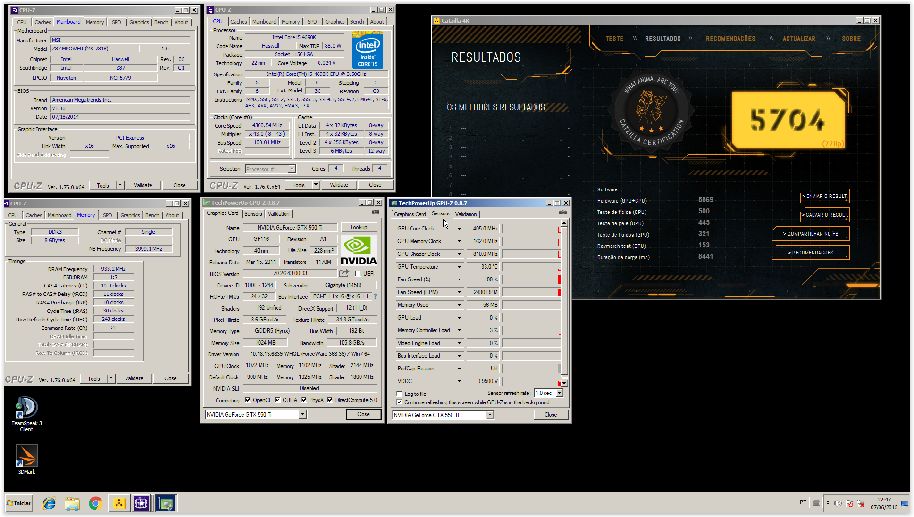Viewport: 914px width, 517px height.
Task: Open the TESTE tab in Catzilla
Action: tap(614, 39)
